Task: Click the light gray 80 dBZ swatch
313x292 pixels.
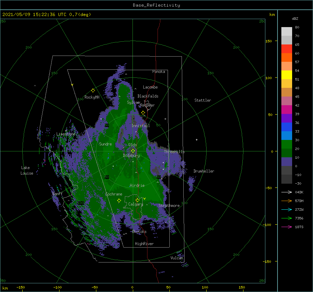Action: pyautogui.click(x=287, y=32)
